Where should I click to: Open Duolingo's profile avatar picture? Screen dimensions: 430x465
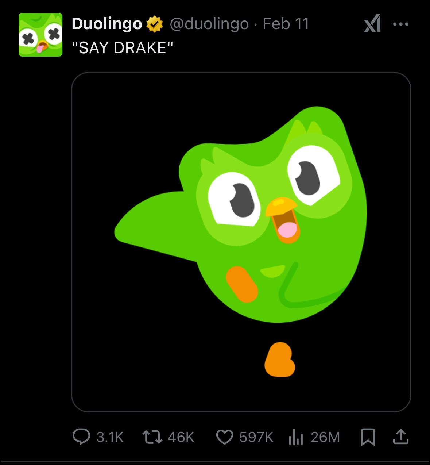[40, 35]
